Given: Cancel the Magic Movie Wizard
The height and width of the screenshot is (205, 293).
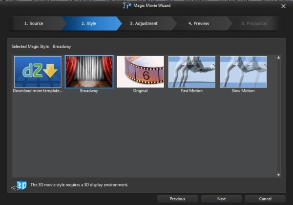Looking at the screenshot, I should pyautogui.click(x=265, y=199).
